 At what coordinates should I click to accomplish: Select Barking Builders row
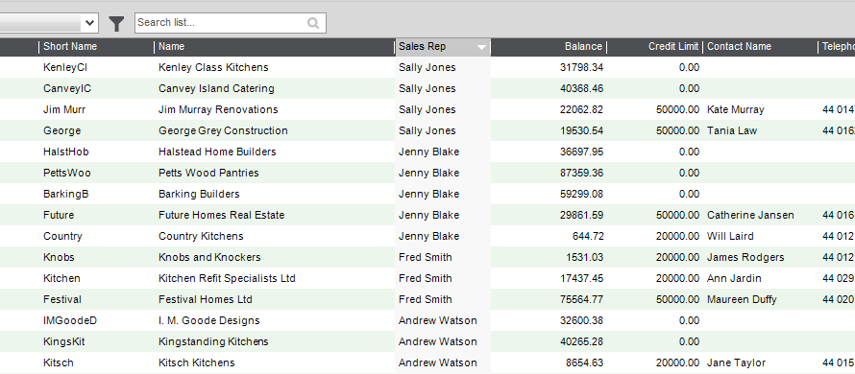click(x=427, y=194)
